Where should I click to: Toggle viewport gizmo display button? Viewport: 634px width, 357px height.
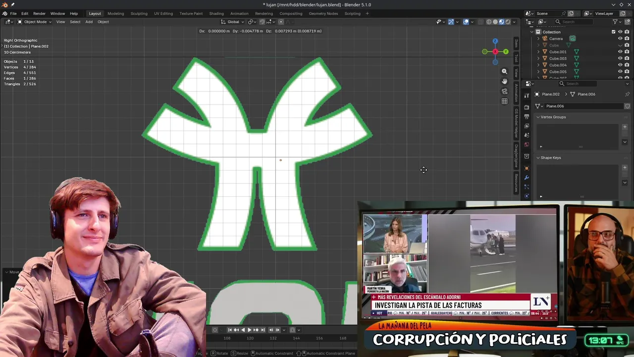click(x=451, y=22)
